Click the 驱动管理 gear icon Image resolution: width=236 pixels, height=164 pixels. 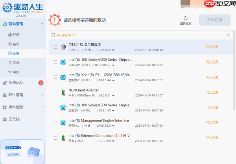tap(5, 24)
